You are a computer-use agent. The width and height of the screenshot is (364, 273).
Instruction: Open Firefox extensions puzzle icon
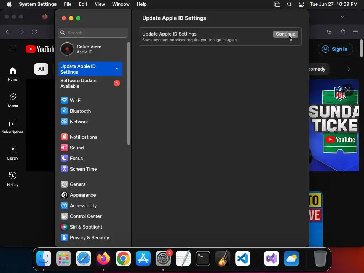(343, 32)
